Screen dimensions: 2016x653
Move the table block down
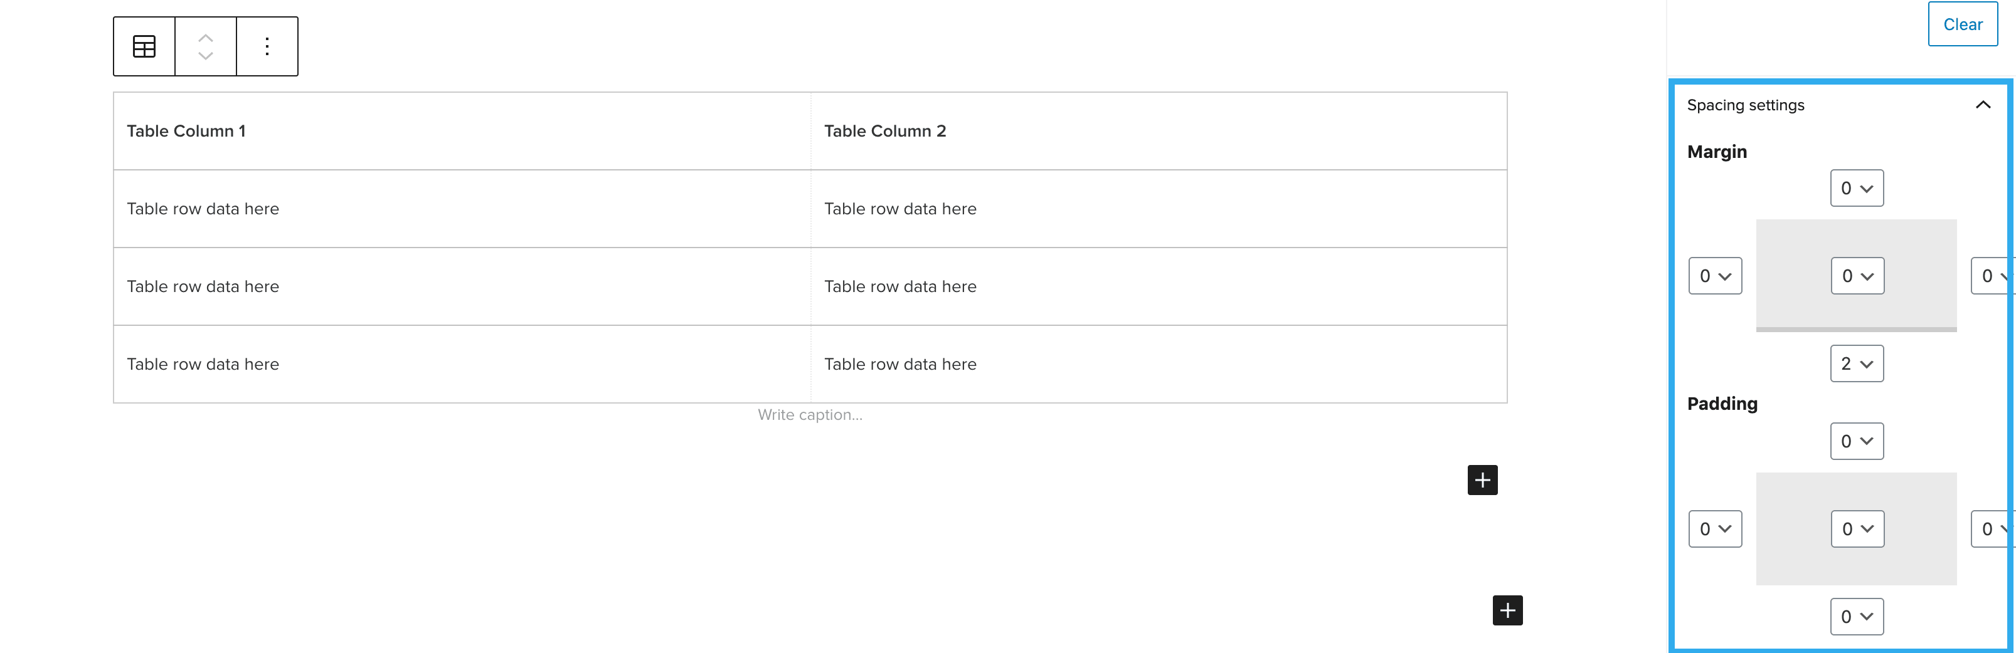(x=206, y=56)
